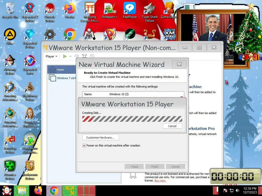Click the 00:00:00 timer gadget display
The image size is (262, 196).
233,176
